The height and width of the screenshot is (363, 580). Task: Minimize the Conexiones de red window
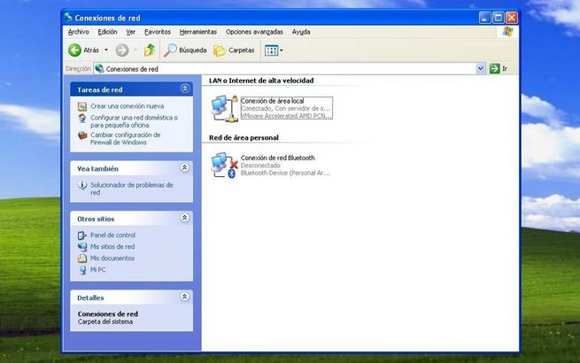coord(484,18)
